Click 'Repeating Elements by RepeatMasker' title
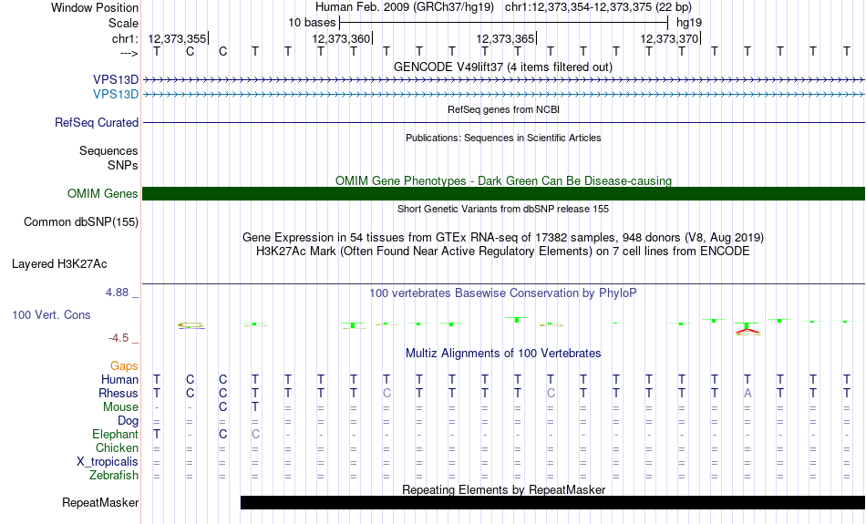 tap(504, 489)
